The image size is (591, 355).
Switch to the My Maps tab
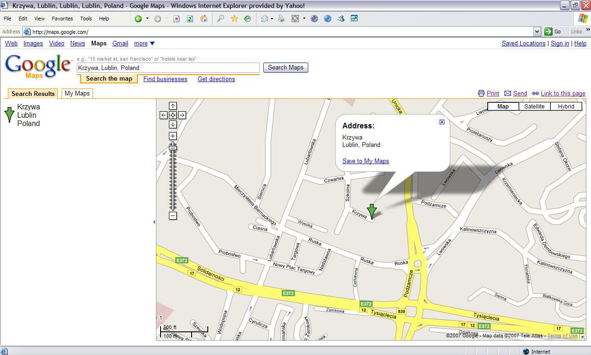pos(77,93)
